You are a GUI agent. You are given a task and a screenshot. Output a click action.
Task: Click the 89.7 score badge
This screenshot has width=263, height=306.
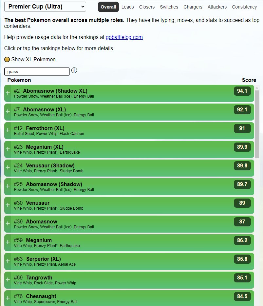click(x=242, y=184)
